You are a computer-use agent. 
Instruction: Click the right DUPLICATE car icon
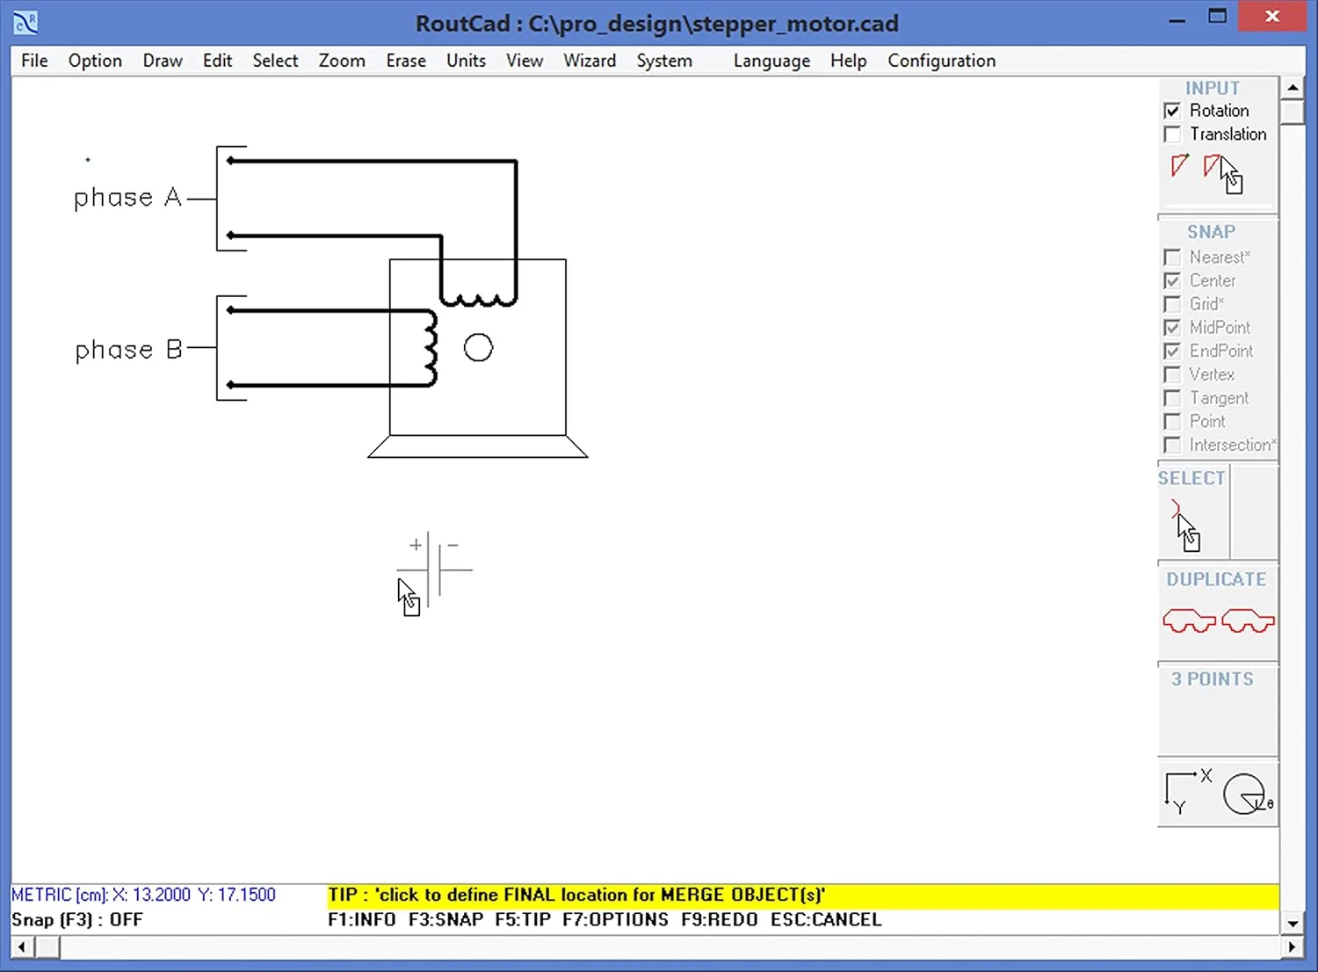click(x=1248, y=620)
